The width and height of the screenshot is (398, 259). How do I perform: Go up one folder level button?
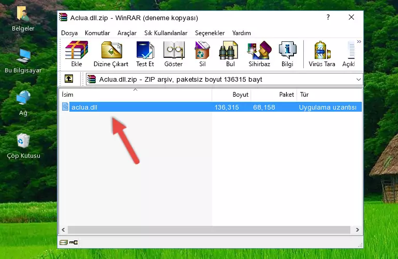pyautogui.click(x=69, y=79)
